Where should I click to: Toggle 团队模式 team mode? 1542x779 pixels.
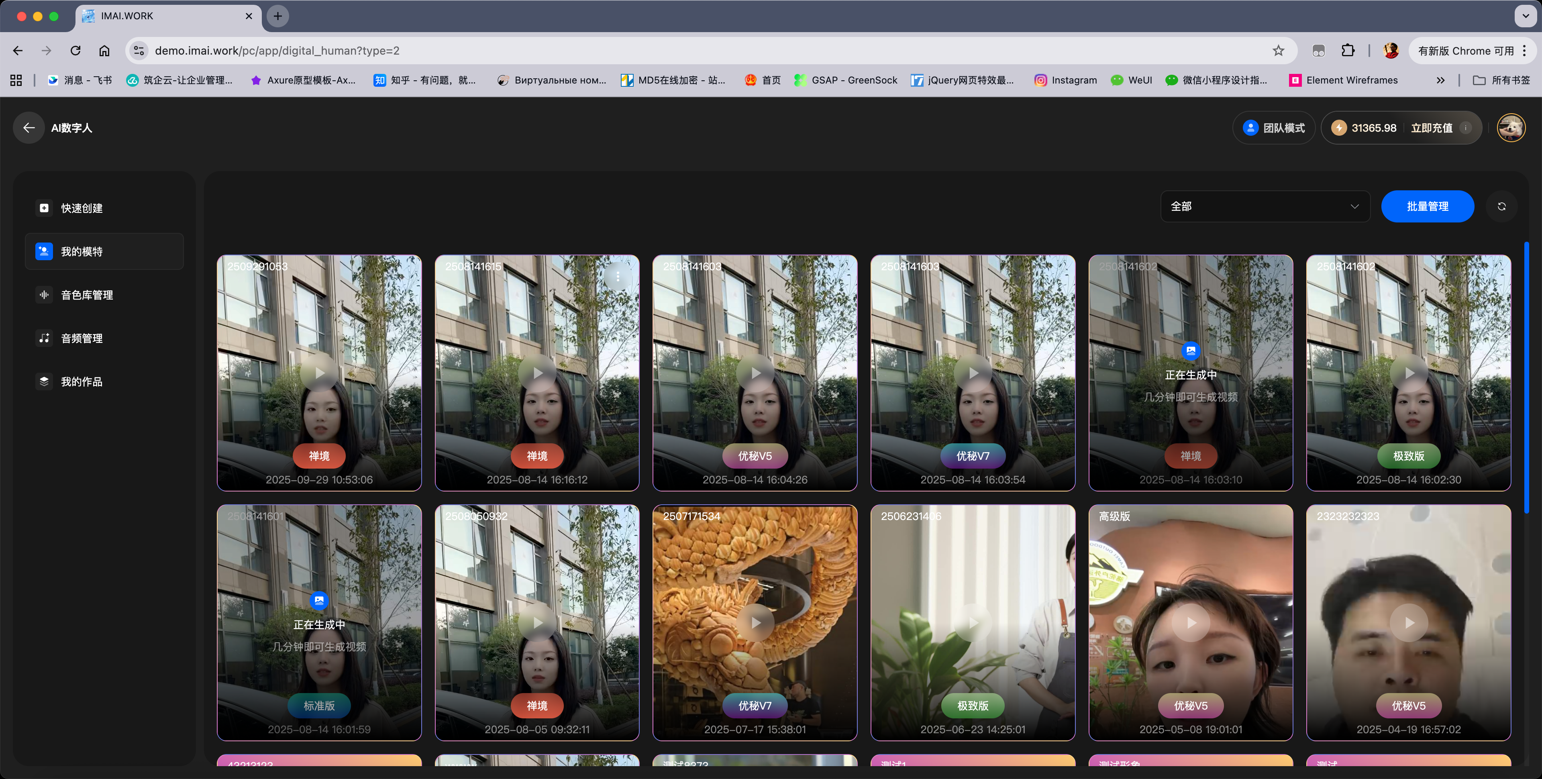[1274, 128]
